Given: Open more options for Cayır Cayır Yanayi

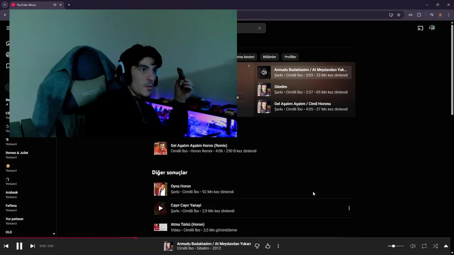Looking at the screenshot, I should pyautogui.click(x=349, y=208).
